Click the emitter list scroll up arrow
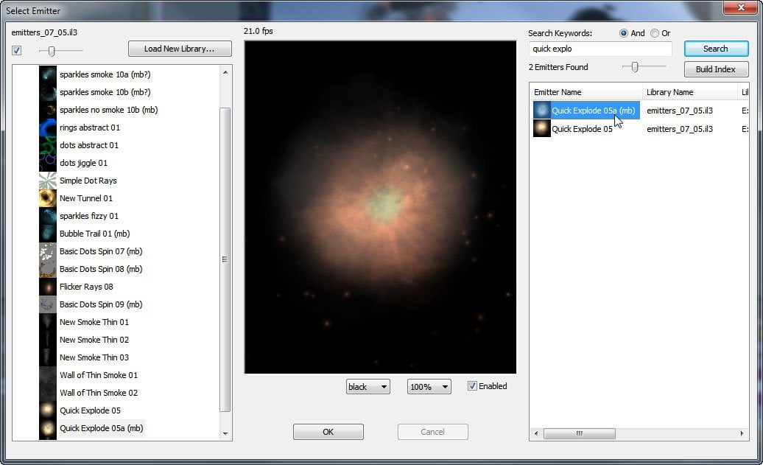The width and height of the screenshot is (763, 465). [225, 72]
